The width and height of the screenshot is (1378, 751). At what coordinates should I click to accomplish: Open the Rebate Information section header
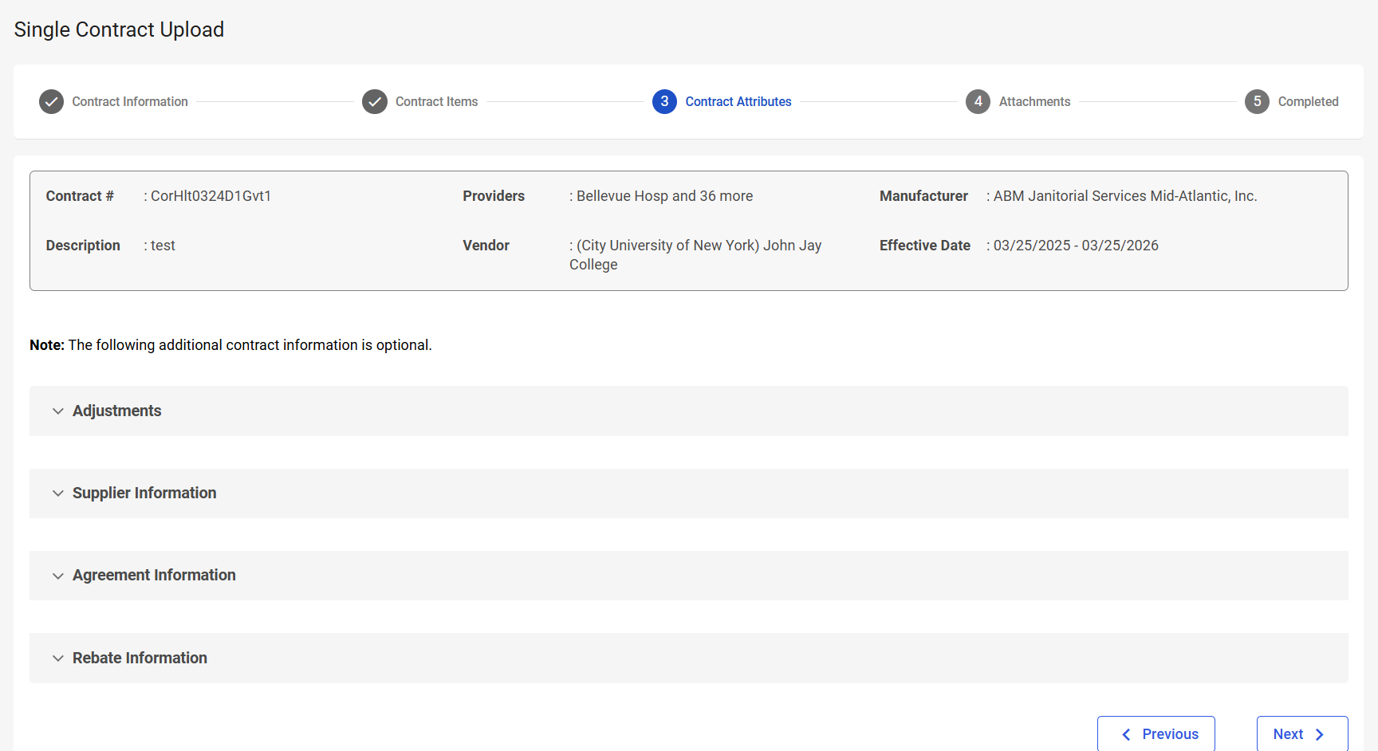click(140, 659)
